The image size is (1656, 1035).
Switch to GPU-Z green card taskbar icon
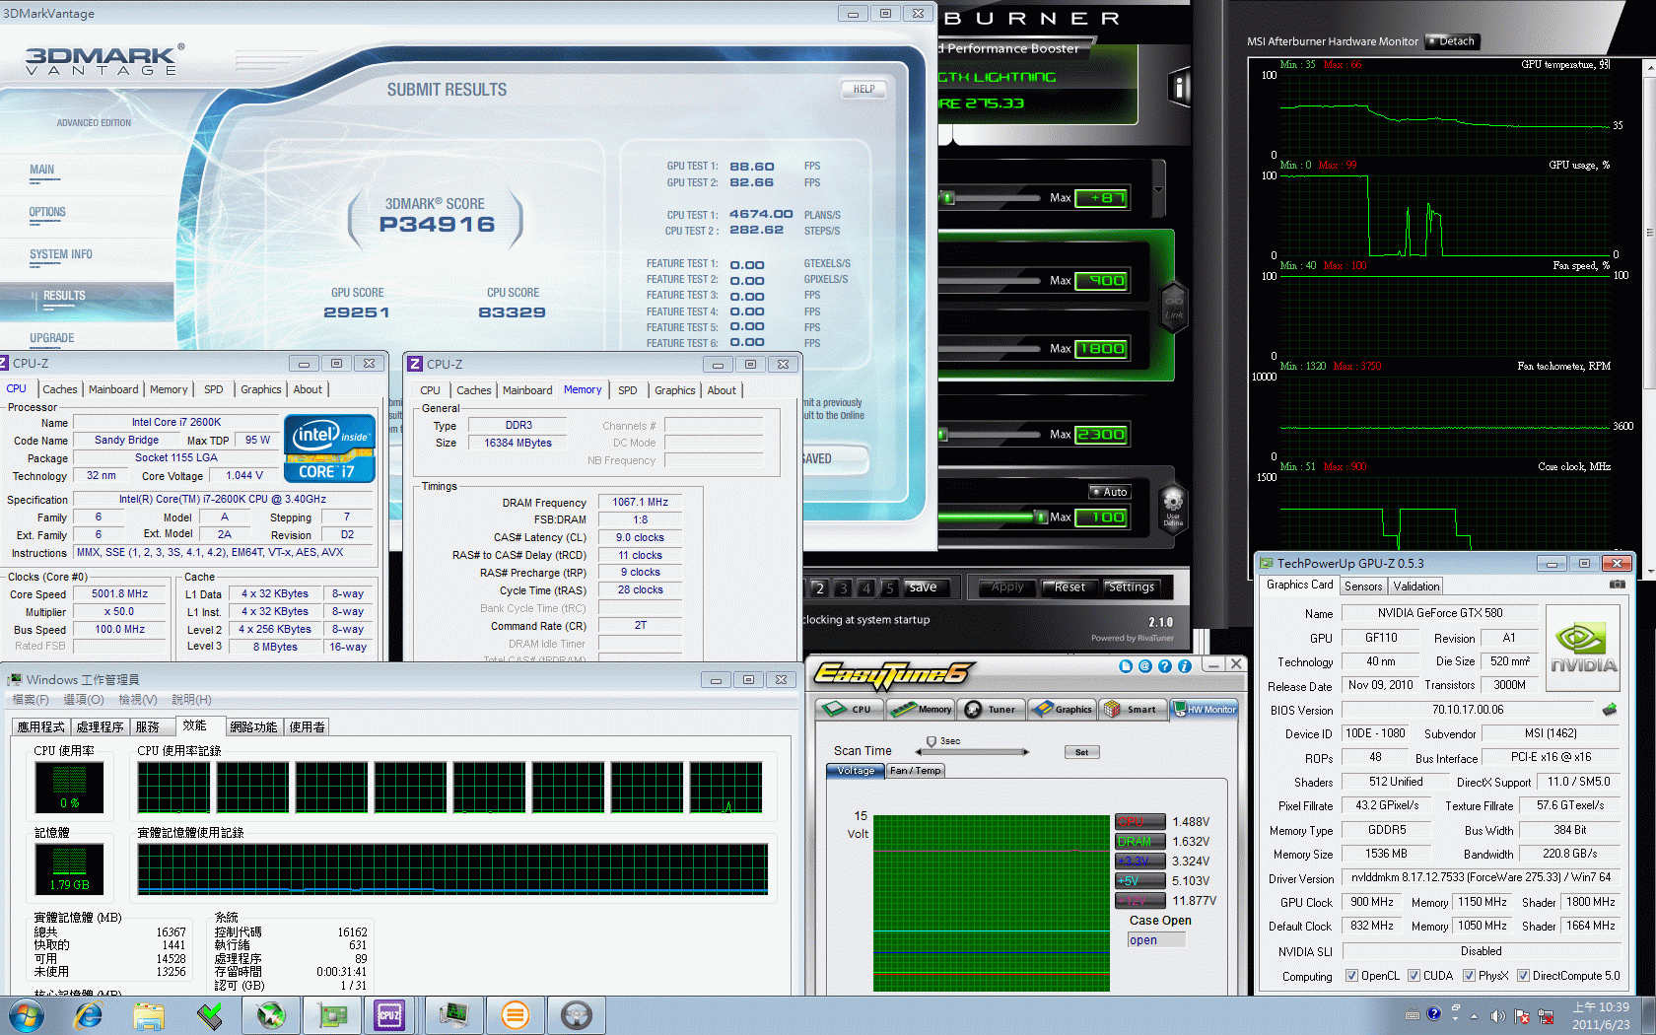point(331,1015)
